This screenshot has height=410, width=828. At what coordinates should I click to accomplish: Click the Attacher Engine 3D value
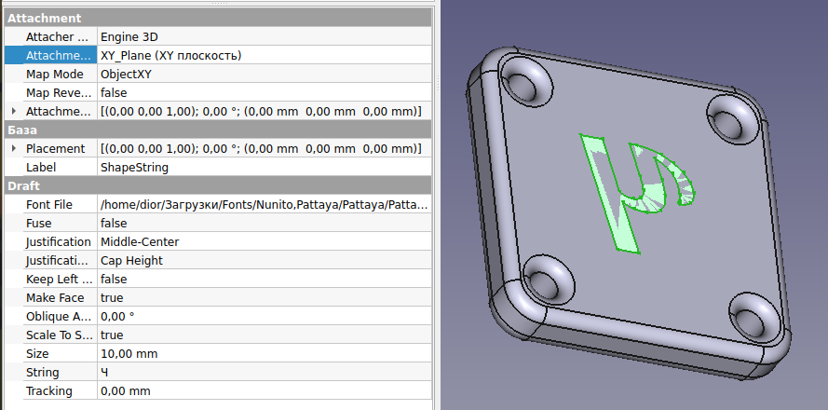[264, 36]
